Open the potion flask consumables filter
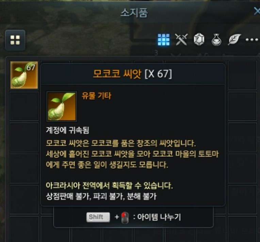The height and width of the screenshot is (242, 260). (x=216, y=39)
